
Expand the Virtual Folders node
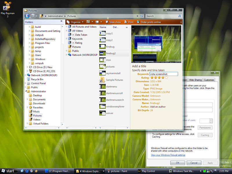pos(27,124)
